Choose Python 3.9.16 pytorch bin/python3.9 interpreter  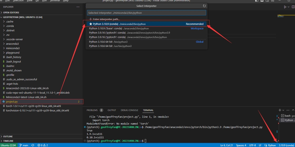(x=129, y=33)
